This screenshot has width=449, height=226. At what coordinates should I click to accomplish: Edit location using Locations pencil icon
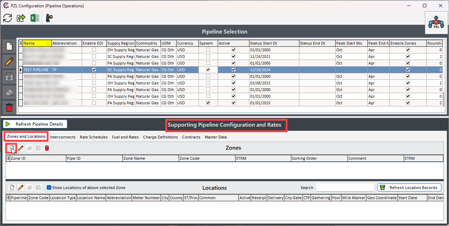click(21, 188)
